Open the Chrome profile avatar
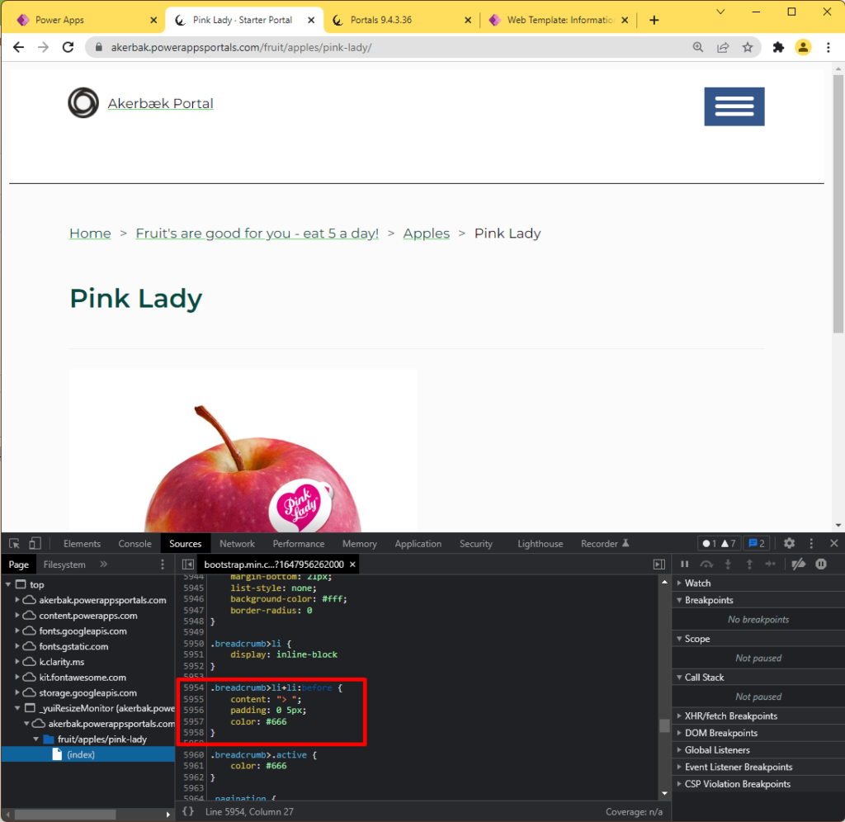Viewport: 845px width, 822px height. click(x=803, y=47)
